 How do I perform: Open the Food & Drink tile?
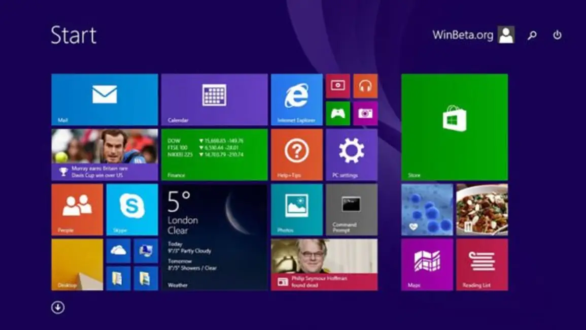(482, 210)
